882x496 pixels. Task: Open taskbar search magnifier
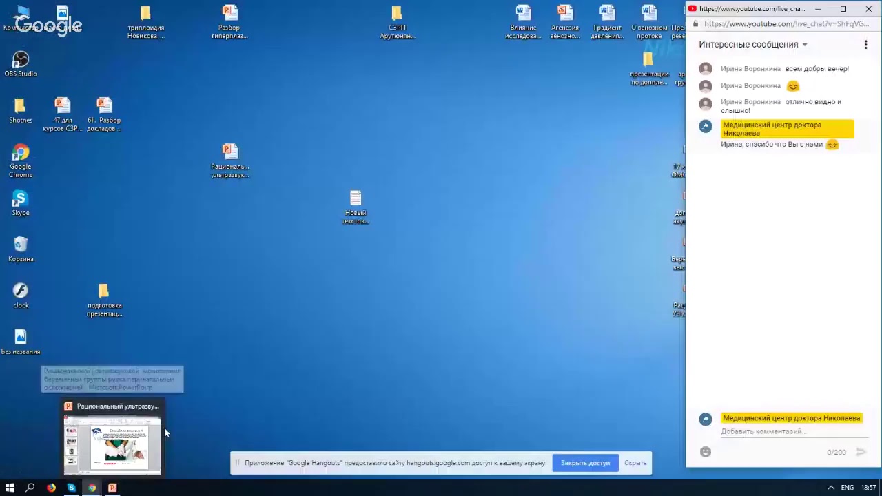tap(30, 488)
